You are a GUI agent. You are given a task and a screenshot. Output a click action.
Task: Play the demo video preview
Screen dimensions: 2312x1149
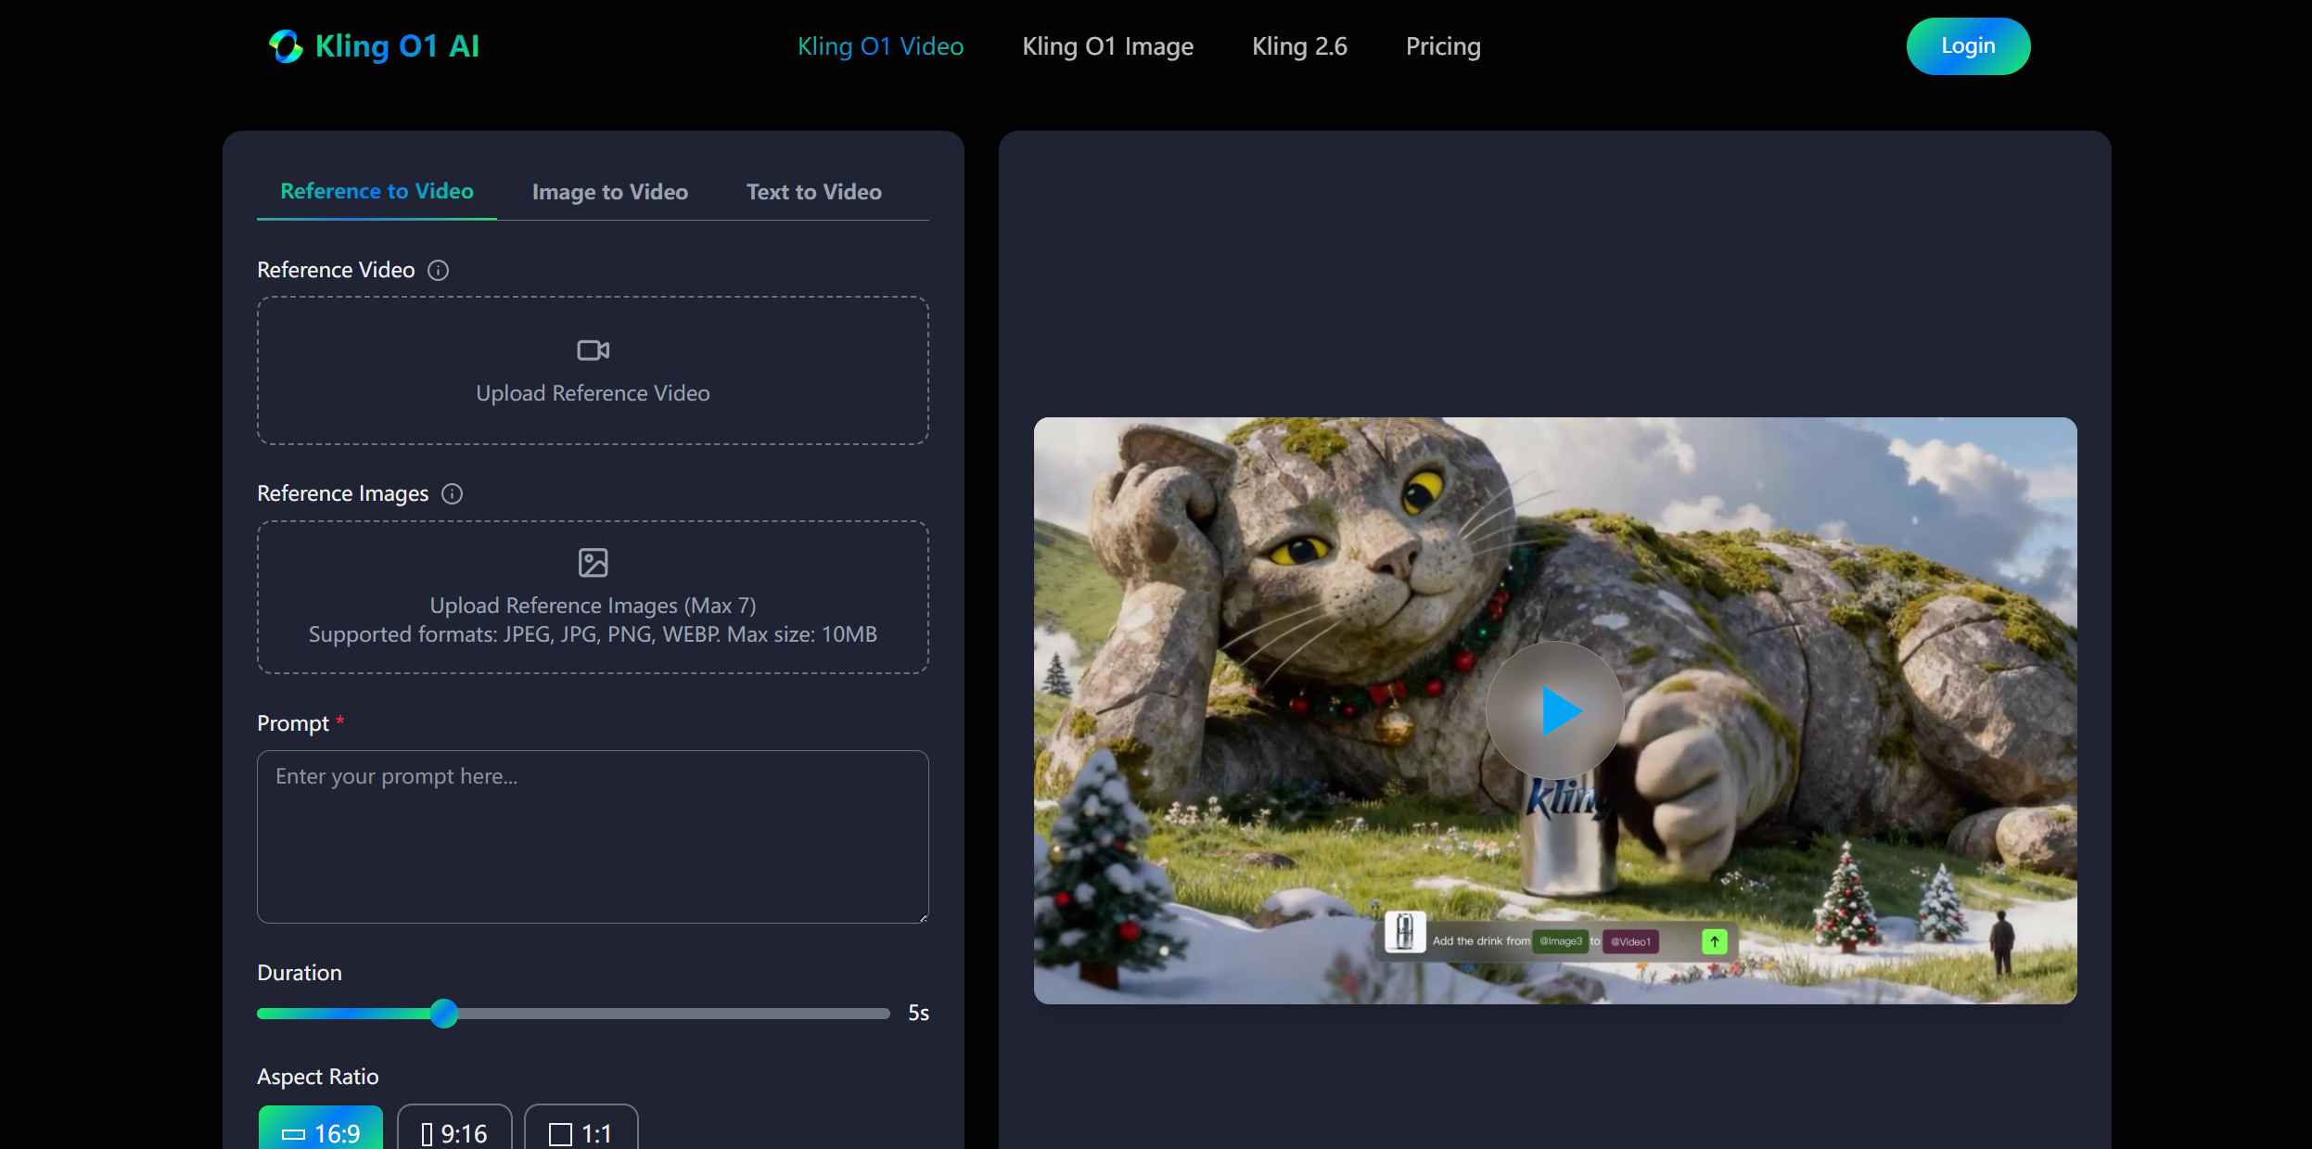(1554, 710)
